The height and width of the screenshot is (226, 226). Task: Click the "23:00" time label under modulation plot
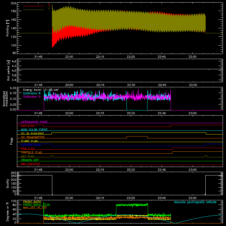193,113
